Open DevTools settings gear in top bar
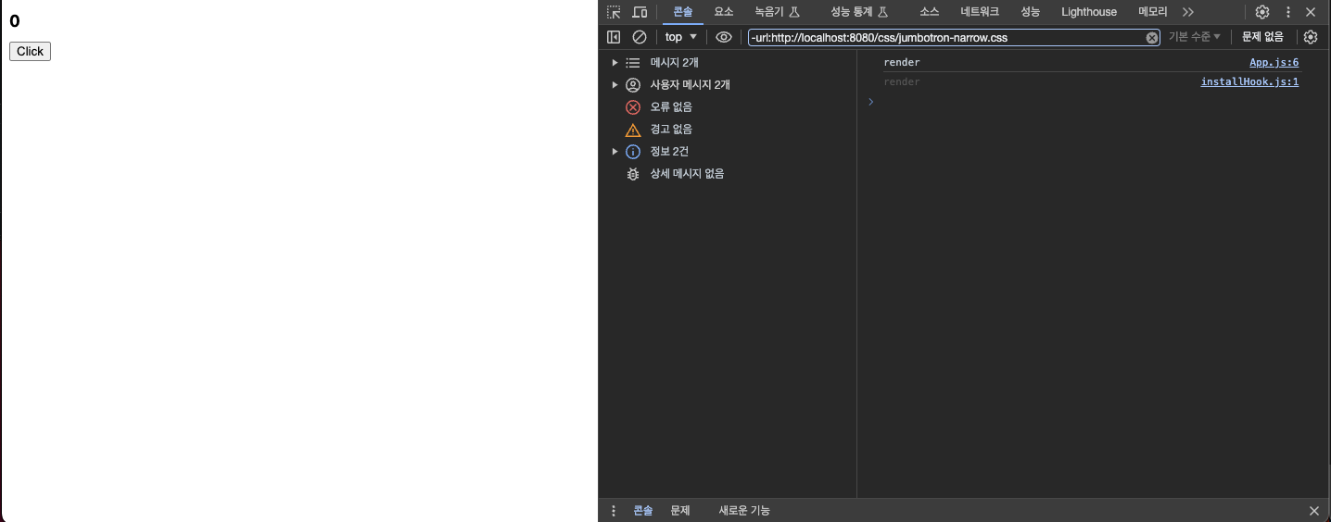This screenshot has height=522, width=1331. point(1262,12)
